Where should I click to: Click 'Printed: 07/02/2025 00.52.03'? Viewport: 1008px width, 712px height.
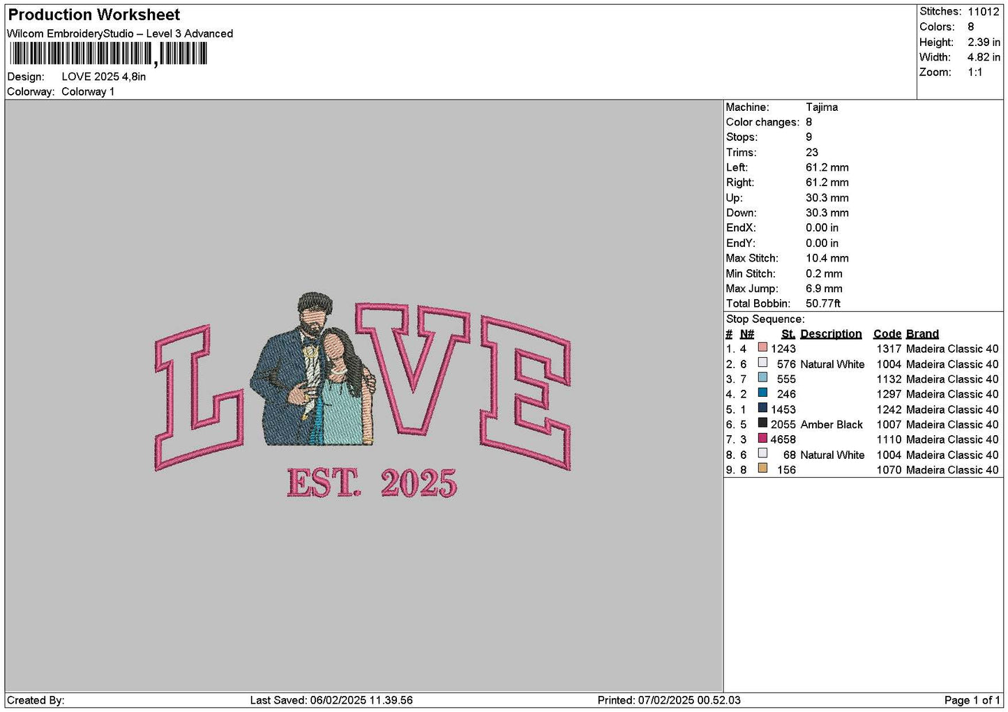669,700
